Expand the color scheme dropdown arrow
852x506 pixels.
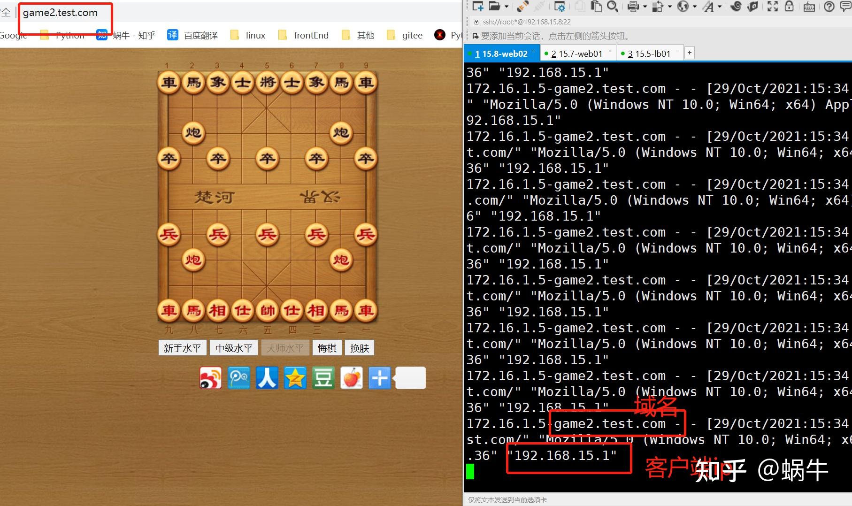point(670,7)
